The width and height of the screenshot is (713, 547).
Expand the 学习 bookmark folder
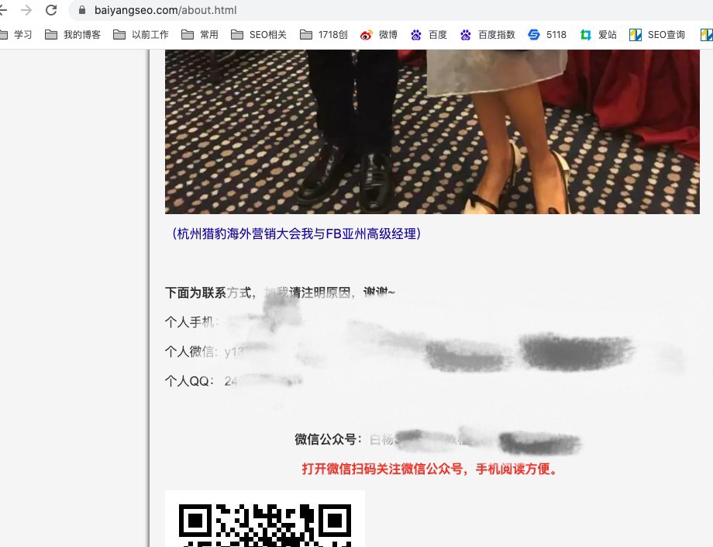[x=16, y=35]
